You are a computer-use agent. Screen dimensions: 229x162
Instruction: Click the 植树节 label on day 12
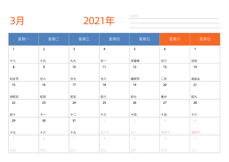pos(135,79)
